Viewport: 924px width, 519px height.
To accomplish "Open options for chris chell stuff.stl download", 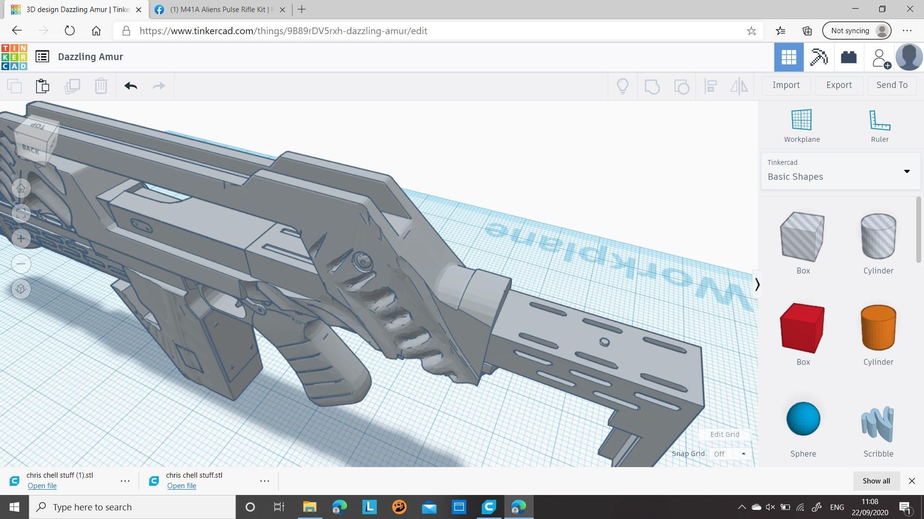I will [265, 481].
